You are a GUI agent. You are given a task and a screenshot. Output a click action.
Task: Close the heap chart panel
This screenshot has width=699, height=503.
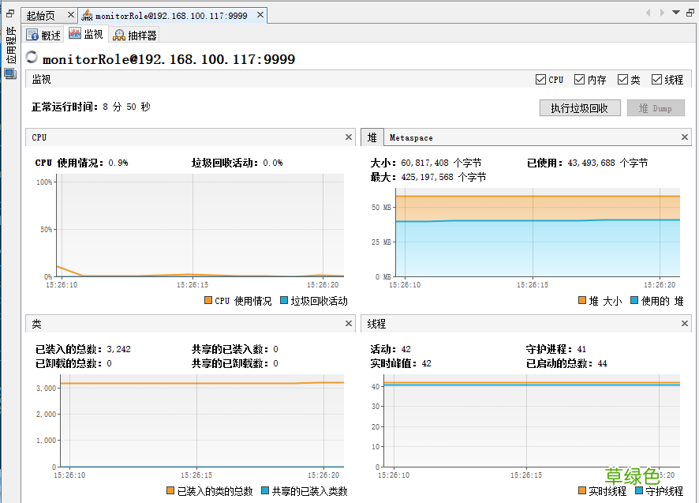click(685, 137)
